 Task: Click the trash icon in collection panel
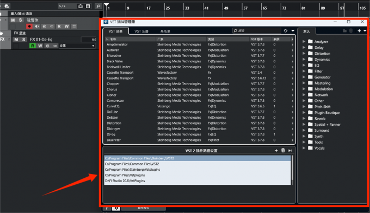click(351, 31)
